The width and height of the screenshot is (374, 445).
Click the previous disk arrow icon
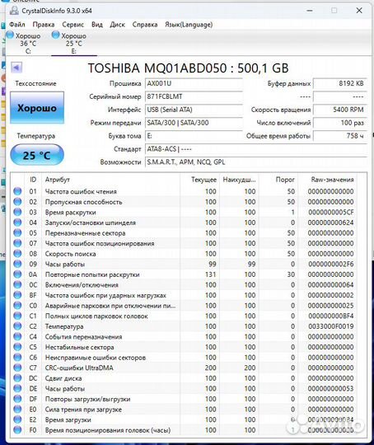click(x=16, y=68)
